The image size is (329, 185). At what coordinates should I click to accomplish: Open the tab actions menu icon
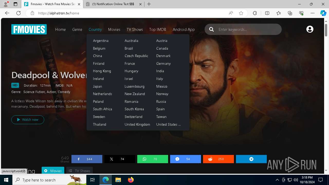coord(15,4)
